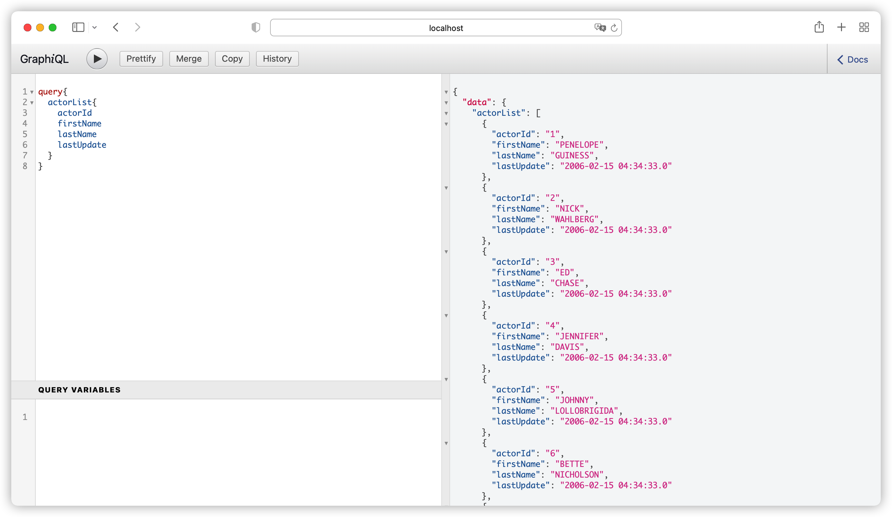
Task: Collapse the query block on line 1
Action: click(x=32, y=92)
